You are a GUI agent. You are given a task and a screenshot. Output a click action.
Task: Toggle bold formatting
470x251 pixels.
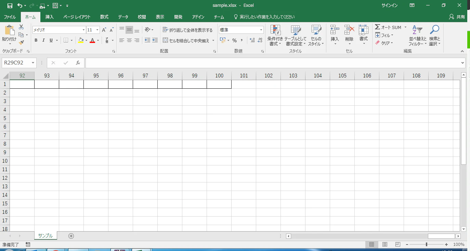(36, 40)
